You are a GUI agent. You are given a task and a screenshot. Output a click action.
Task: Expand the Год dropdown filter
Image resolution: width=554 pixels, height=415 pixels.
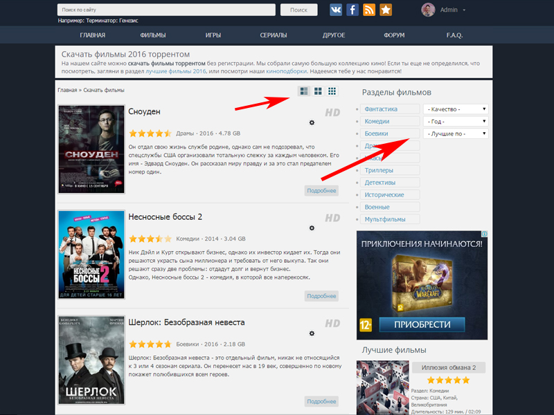[456, 122]
